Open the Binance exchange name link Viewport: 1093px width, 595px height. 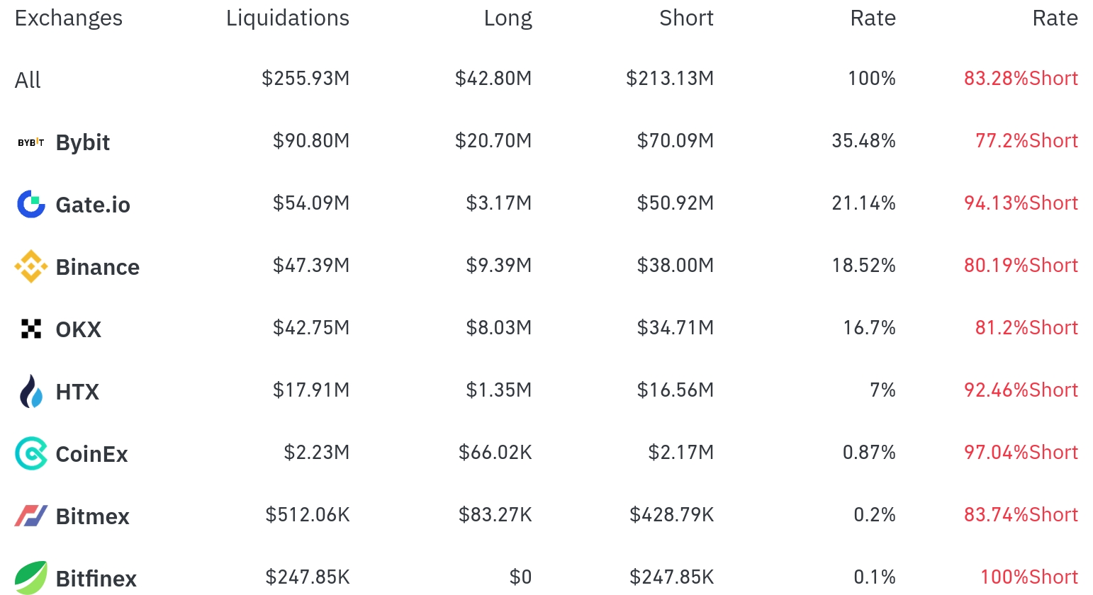click(x=98, y=267)
